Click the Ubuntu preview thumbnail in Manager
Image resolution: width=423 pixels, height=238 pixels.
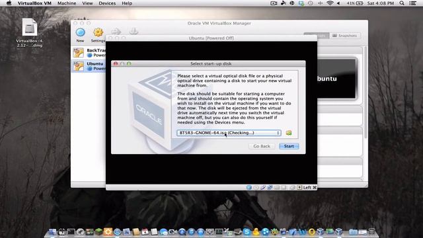point(337,79)
